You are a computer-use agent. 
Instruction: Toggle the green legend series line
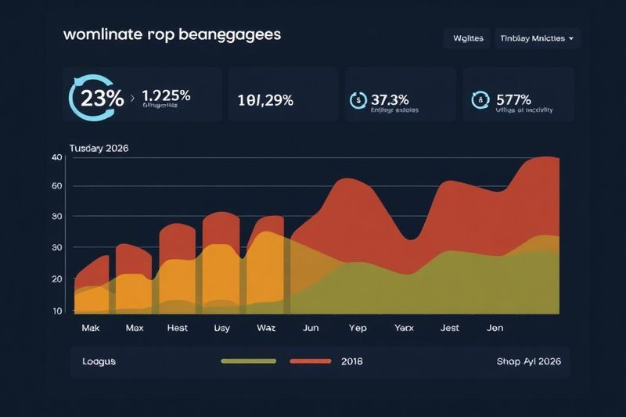[249, 361]
